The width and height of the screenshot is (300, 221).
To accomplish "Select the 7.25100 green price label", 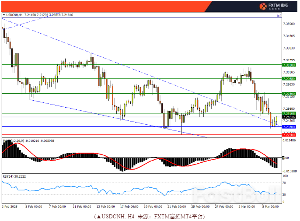I will coord(289,113).
